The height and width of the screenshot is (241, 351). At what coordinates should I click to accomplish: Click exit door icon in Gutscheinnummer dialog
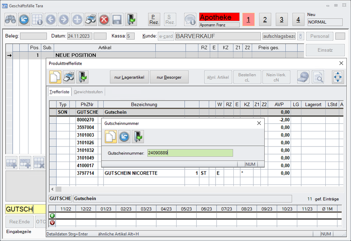pos(138,136)
